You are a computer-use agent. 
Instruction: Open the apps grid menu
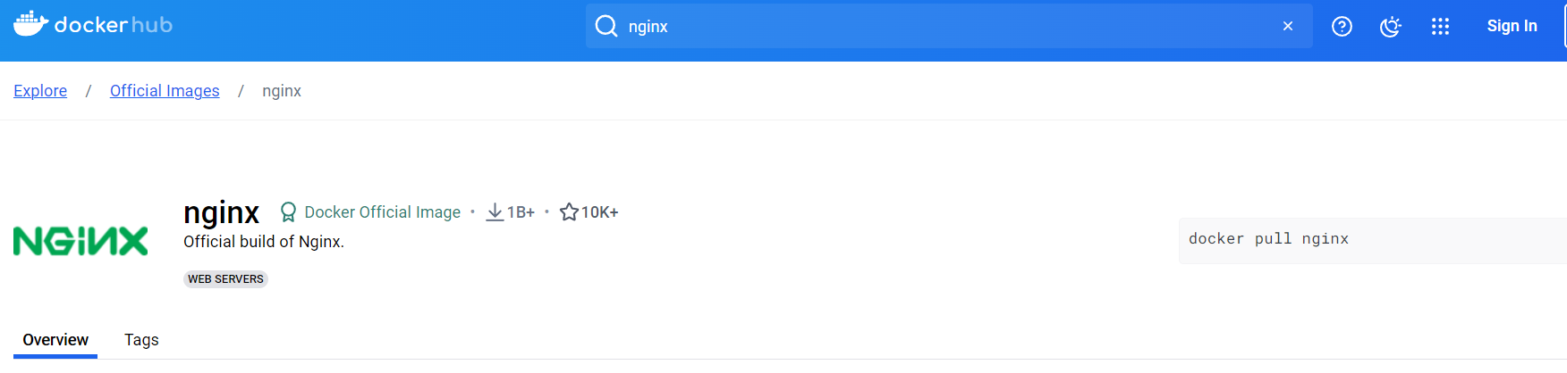[x=1440, y=27]
